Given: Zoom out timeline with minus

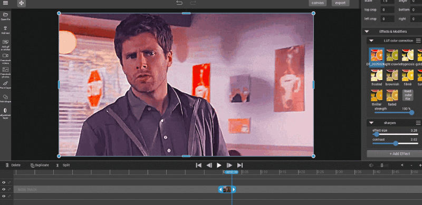Looking at the screenshot, I should pyautogui.click(x=411, y=165).
